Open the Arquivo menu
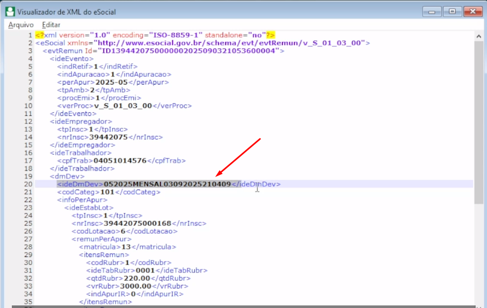The width and height of the screenshot is (487, 308). [21, 25]
